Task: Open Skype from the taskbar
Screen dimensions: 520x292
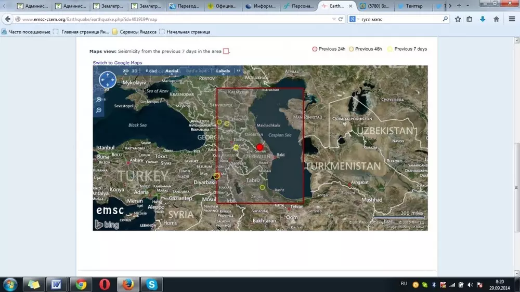Action: click(x=152, y=284)
